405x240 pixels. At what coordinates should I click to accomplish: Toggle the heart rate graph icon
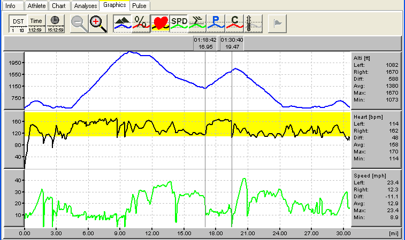pyautogui.click(x=159, y=24)
